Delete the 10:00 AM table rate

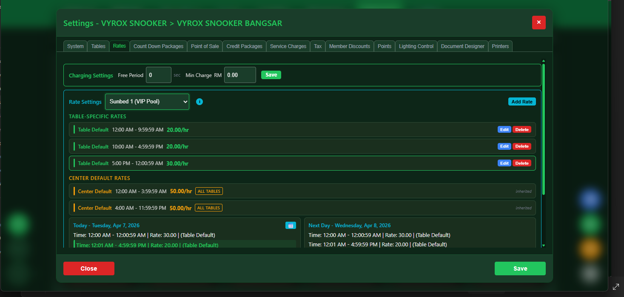(522, 146)
